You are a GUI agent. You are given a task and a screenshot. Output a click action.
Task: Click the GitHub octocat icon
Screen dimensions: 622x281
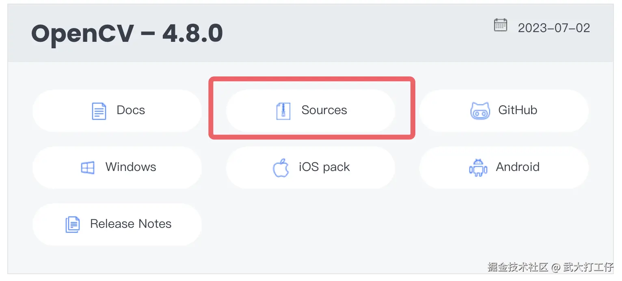point(480,111)
